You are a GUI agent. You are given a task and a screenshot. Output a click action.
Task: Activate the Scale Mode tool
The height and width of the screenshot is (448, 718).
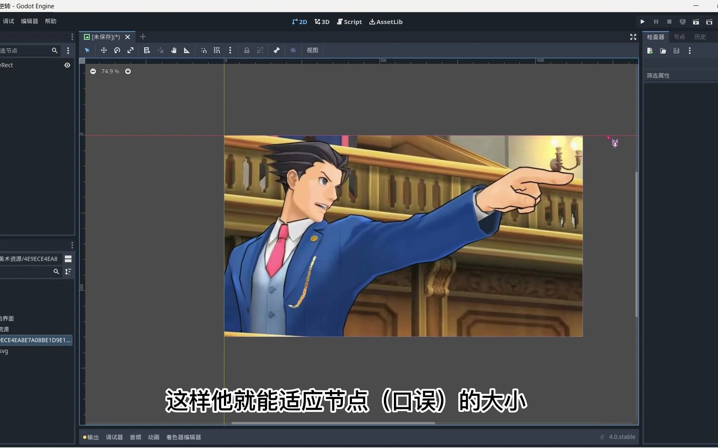coord(130,50)
